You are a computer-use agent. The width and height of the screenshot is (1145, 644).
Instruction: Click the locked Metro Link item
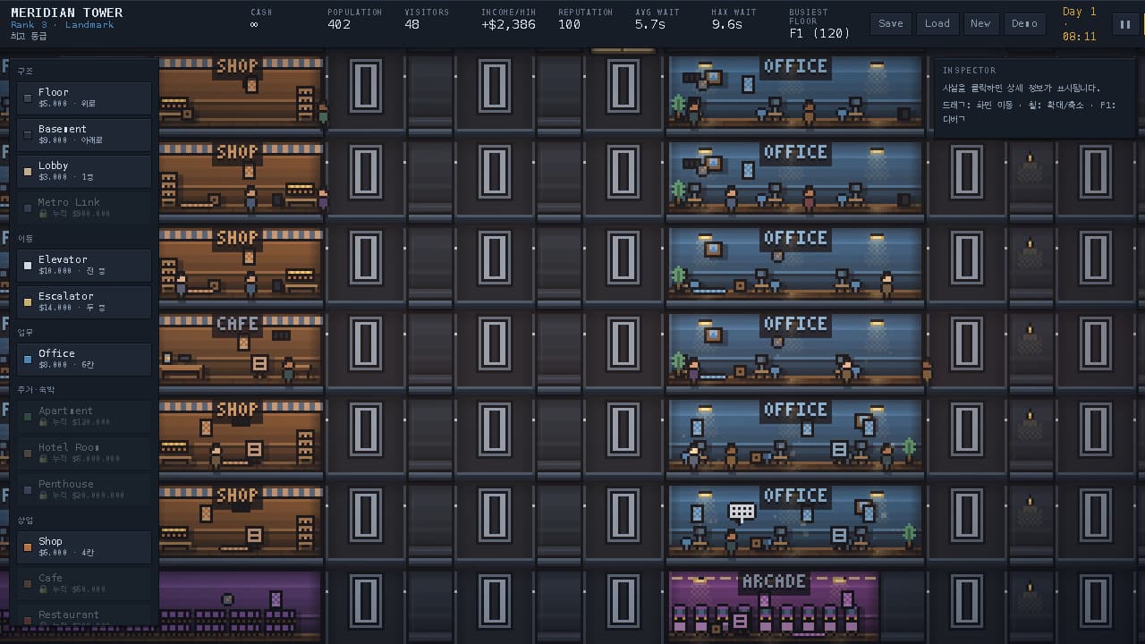tap(84, 208)
